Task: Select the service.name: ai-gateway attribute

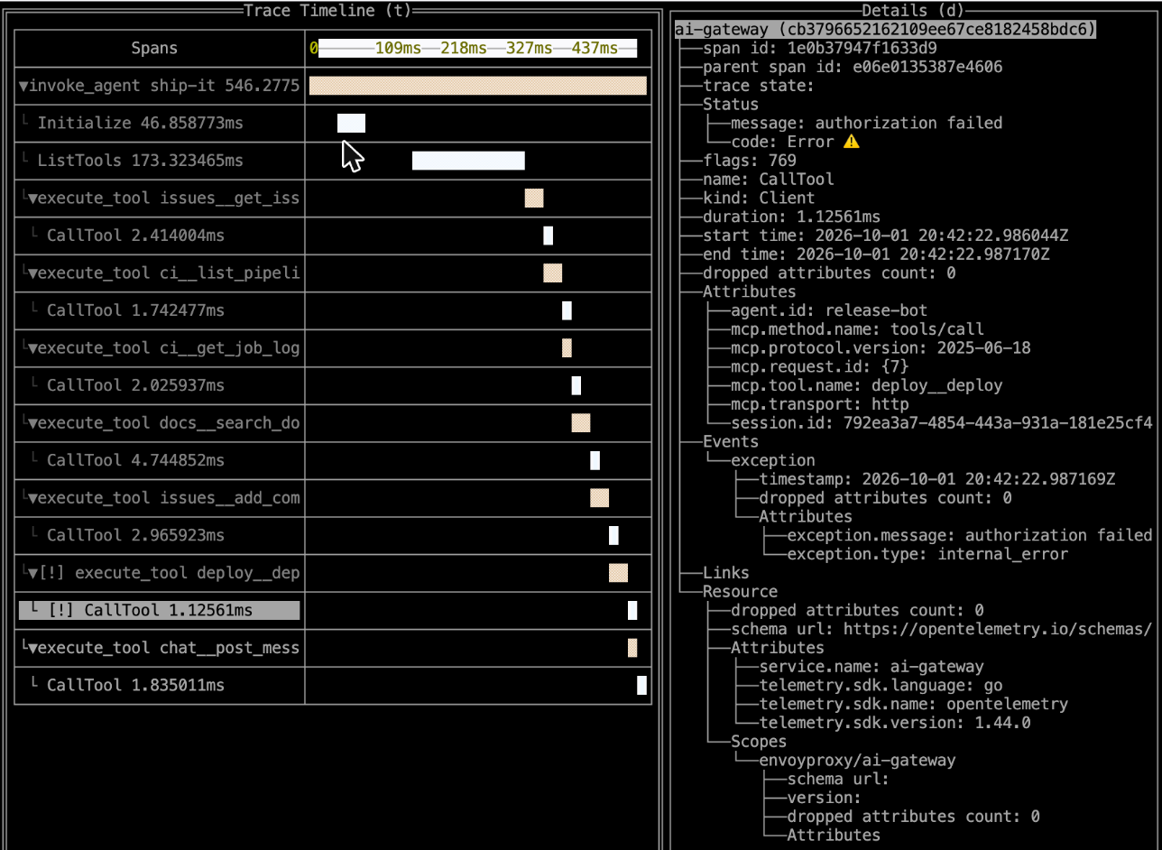Action: click(x=871, y=667)
